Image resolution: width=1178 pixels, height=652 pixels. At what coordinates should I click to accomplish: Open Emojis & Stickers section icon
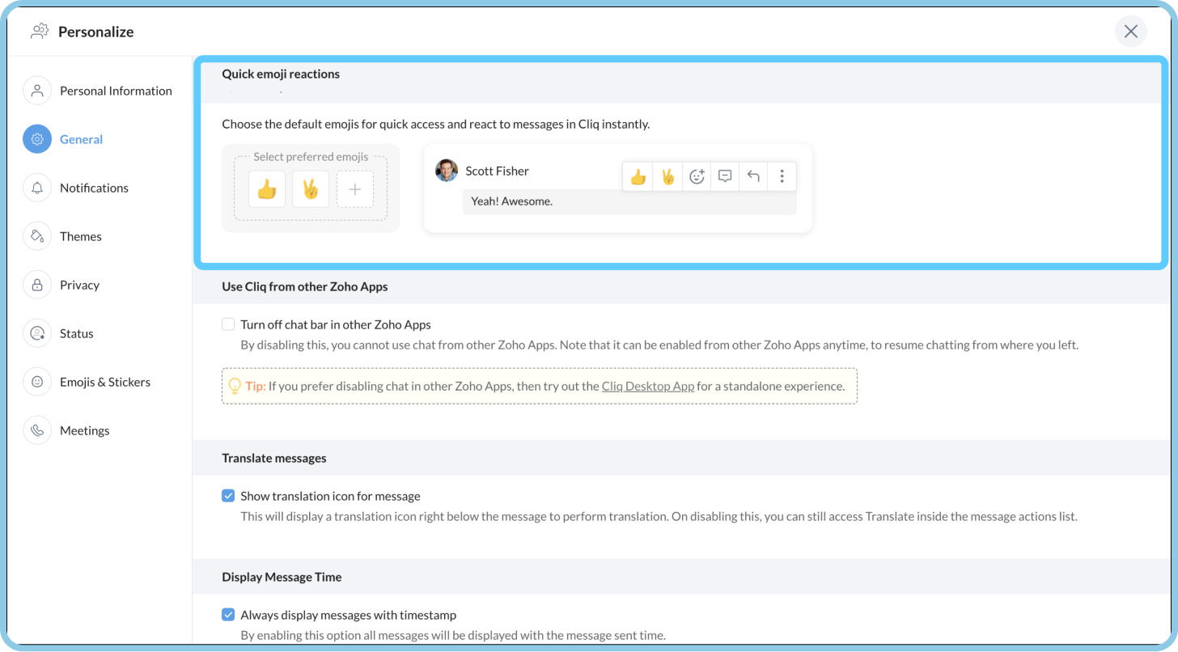pos(36,381)
